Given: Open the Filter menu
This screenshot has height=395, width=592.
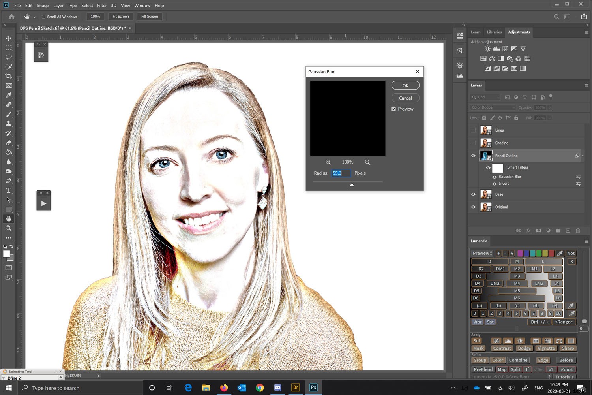Looking at the screenshot, I should point(102,5).
